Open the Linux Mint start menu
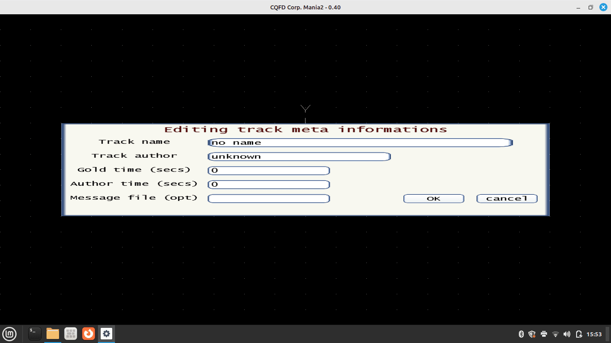611x343 pixels. point(9,334)
